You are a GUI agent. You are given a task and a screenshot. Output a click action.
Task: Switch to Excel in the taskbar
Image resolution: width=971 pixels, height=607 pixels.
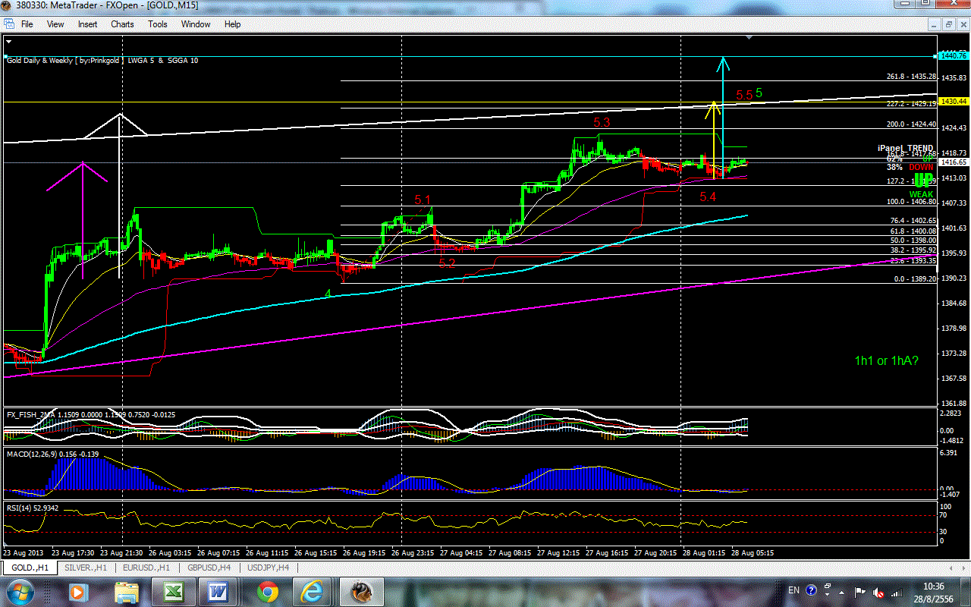click(x=172, y=592)
